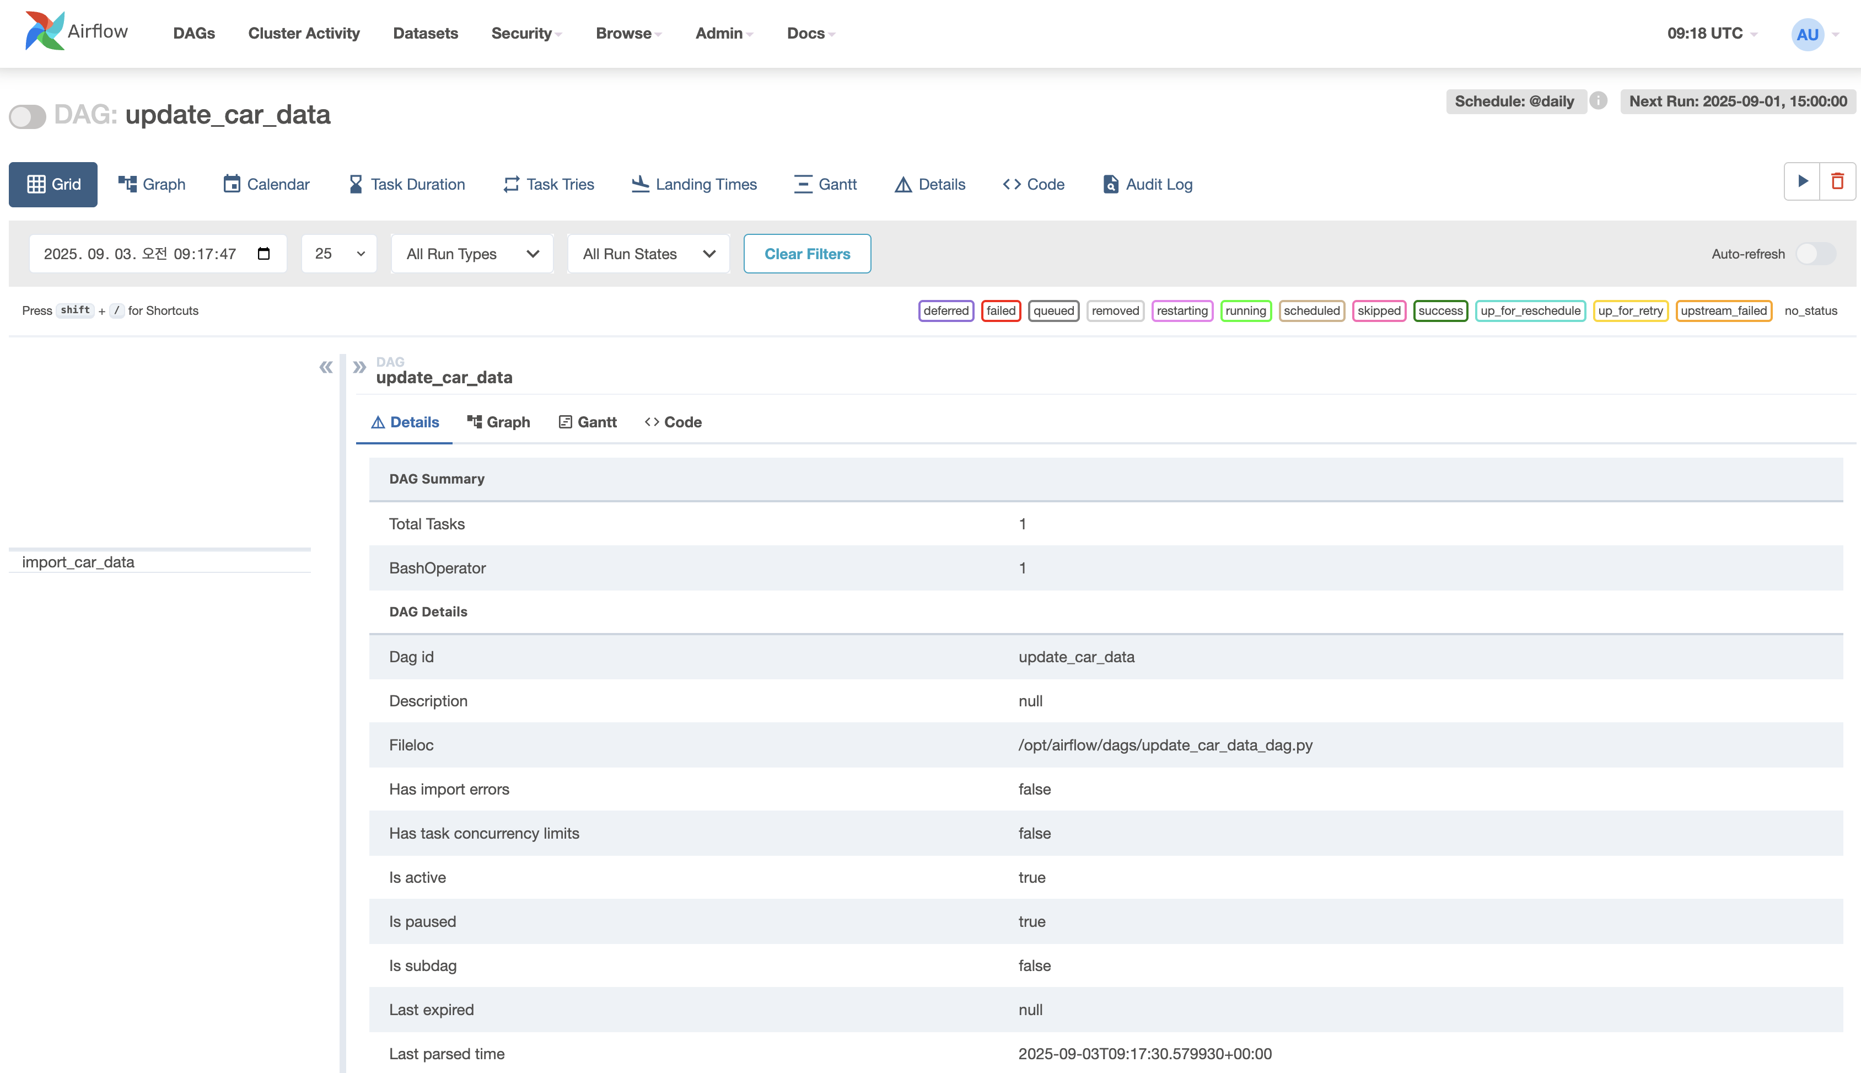The width and height of the screenshot is (1861, 1073).
Task: Collapse the grid panel with double-left arrows
Action: [x=326, y=367]
